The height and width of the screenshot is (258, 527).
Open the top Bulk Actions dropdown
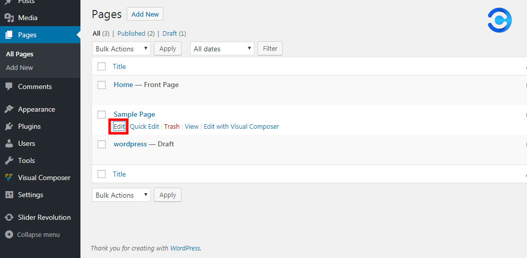[x=121, y=49]
